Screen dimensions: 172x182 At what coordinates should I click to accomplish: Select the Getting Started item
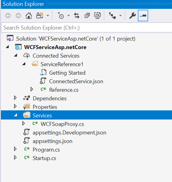(67, 73)
